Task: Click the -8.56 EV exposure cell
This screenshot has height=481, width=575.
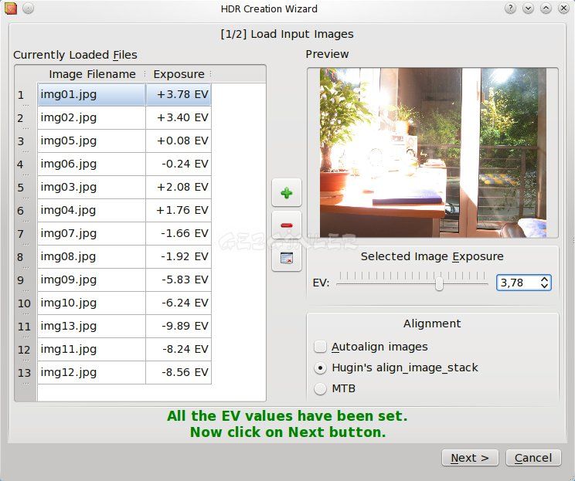Action: pos(179,372)
